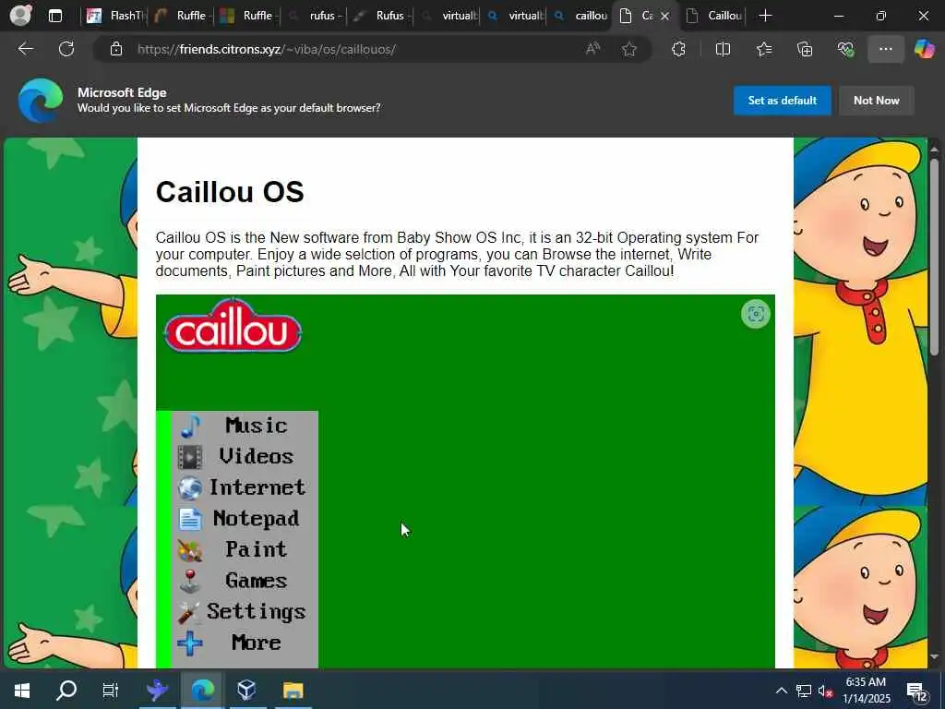Select the More menu label

pyautogui.click(x=257, y=643)
